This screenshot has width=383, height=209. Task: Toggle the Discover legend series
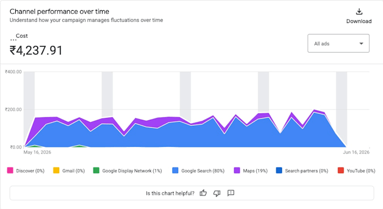pyautogui.click(x=26, y=171)
